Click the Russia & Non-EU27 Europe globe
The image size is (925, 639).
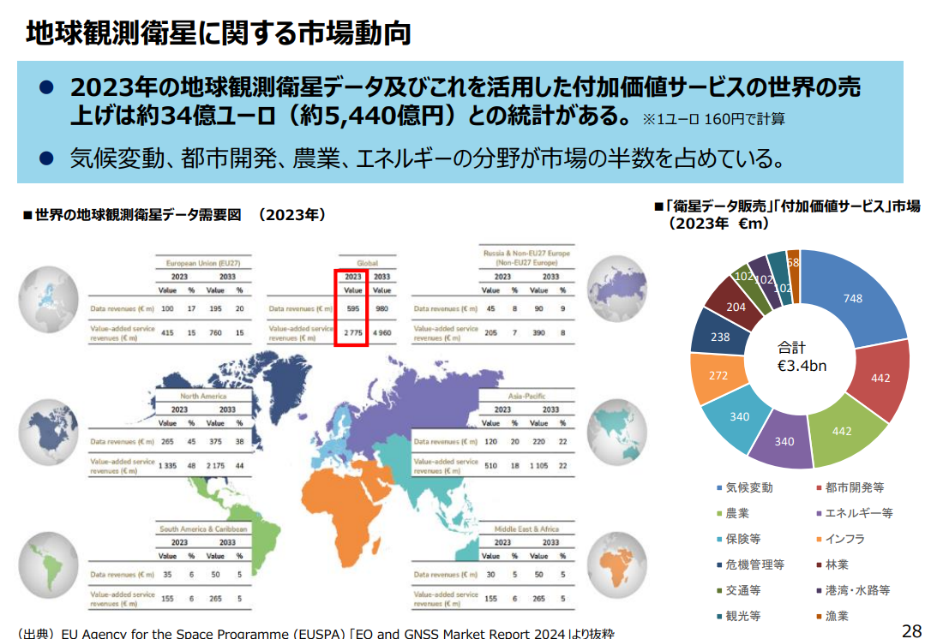point(624,286)
